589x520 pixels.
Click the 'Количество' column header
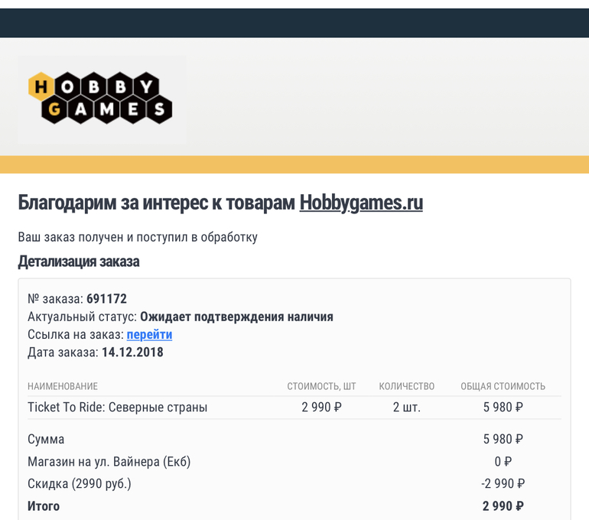pos(406,386)
